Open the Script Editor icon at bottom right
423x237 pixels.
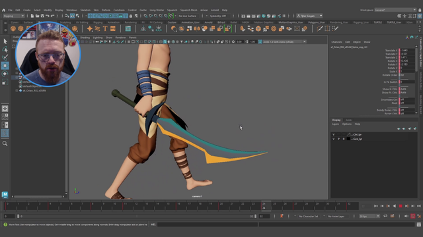tap(418, 224)
